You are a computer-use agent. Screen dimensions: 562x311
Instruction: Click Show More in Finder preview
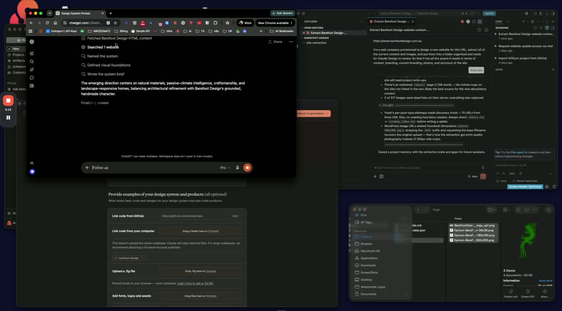546,281
